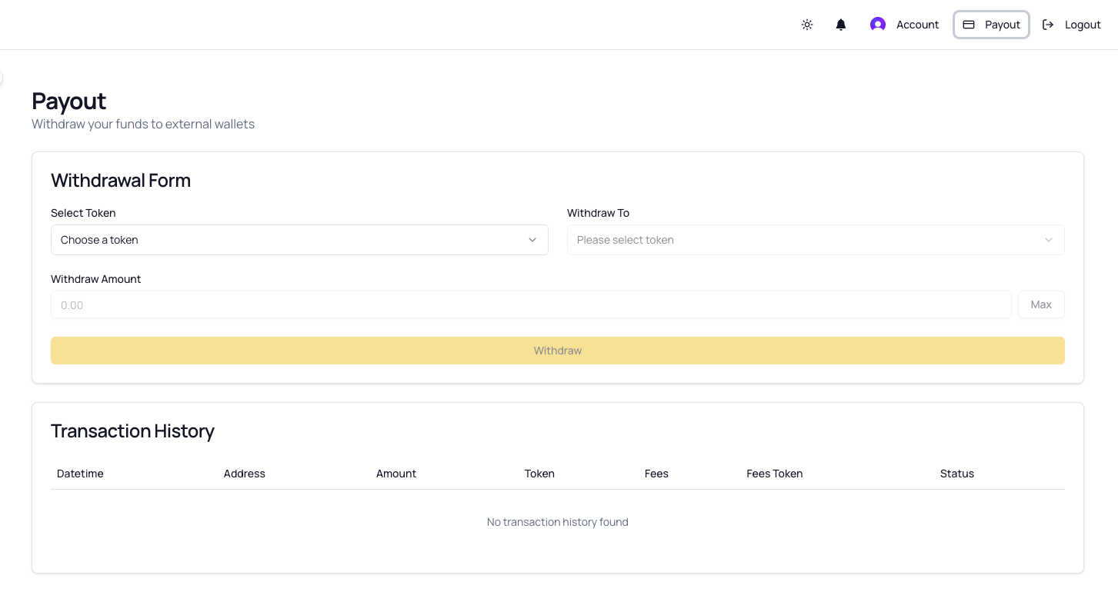Click the Max amount button
This screenshot has height=605, width=1118.
coord(1041,304)
